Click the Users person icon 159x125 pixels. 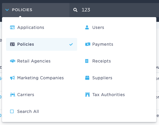pyautogui.click(x=87, y=28)
